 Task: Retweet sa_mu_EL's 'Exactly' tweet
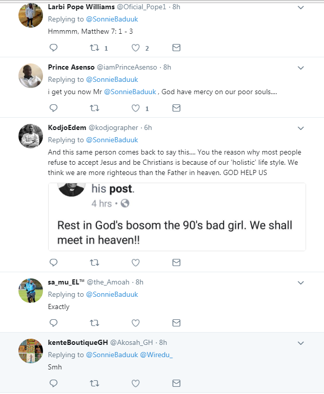point(95,323)
